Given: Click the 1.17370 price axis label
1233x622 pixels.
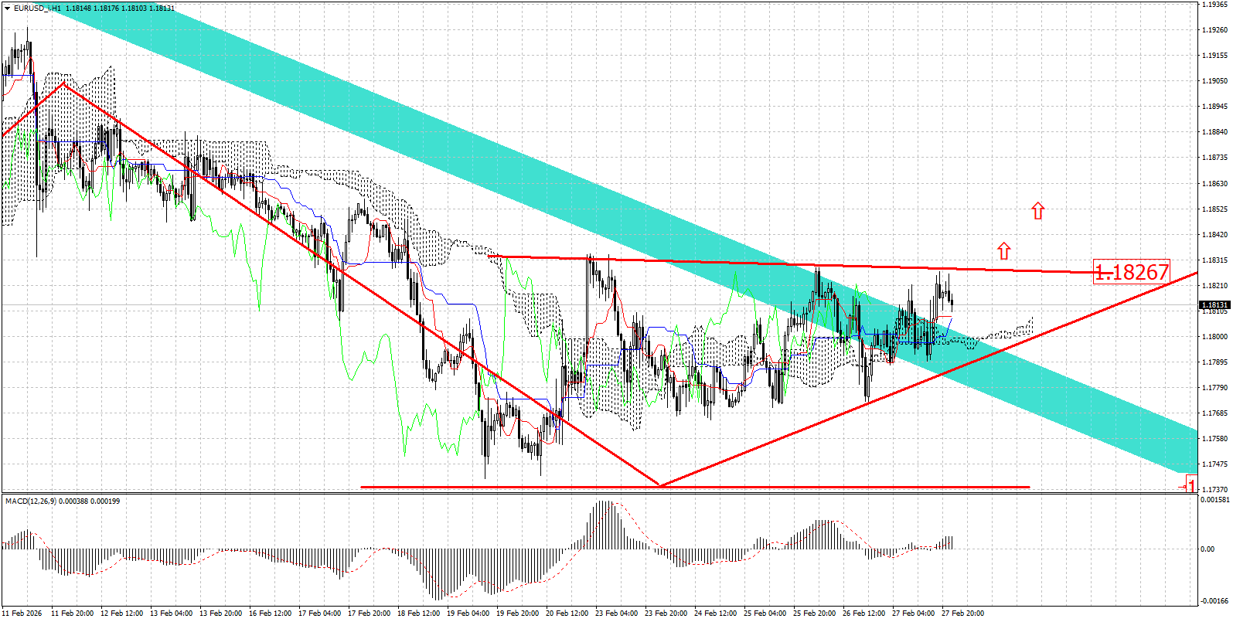Looking at the screenshot, I should pyautogui.click(x=1215, y=490).
